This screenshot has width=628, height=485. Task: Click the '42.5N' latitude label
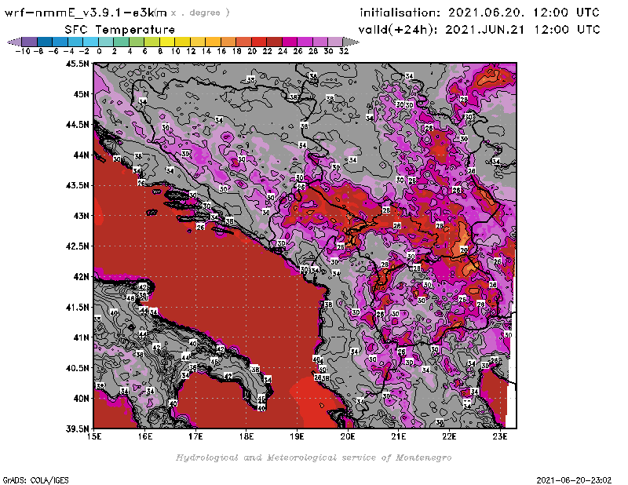(77, 246)
